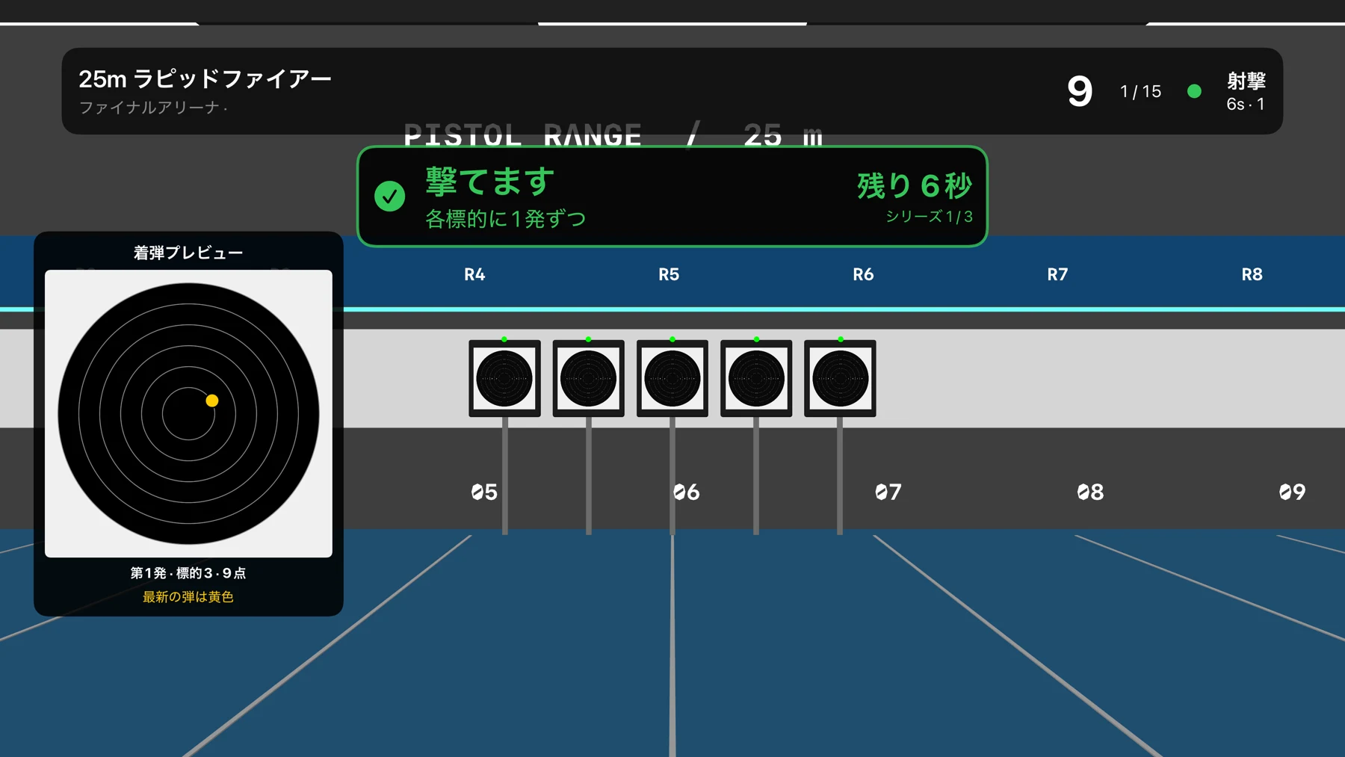The width and height of the screenshot is (1345, 757).
Task: Click the 07 firing point number
Action: [888, 492]
